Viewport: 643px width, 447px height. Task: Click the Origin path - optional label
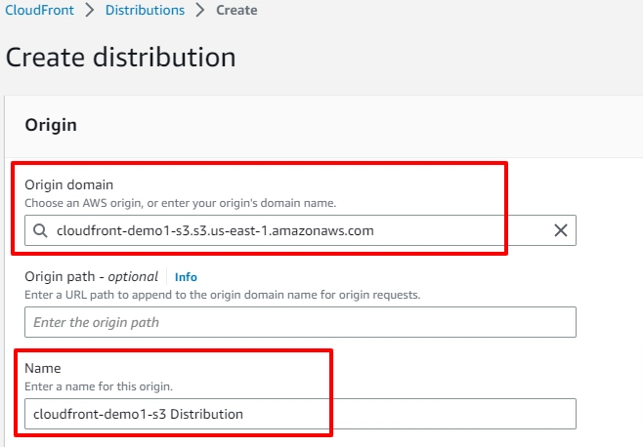point(91,276)
